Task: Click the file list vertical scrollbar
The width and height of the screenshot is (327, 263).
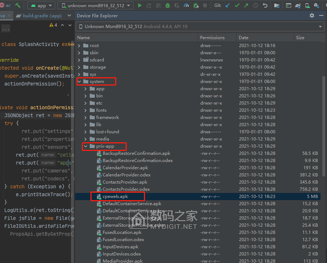Action: coord(324,126)
